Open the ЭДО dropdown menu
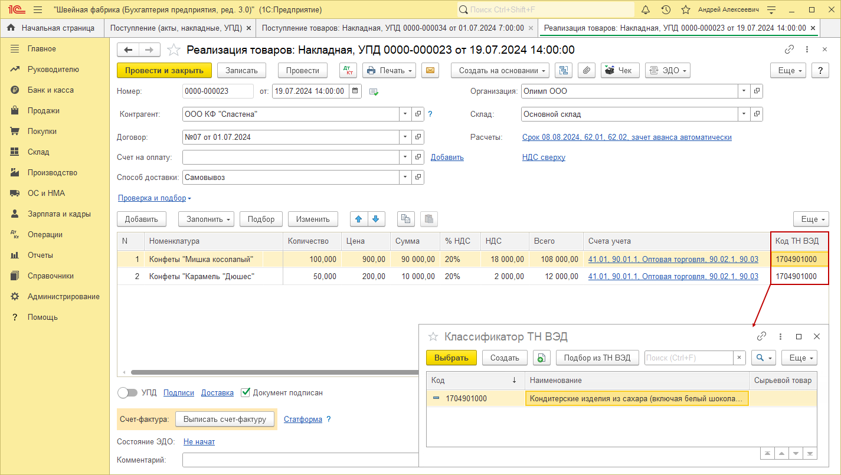Viewport: 841px width, 475px height. point(667,70)
